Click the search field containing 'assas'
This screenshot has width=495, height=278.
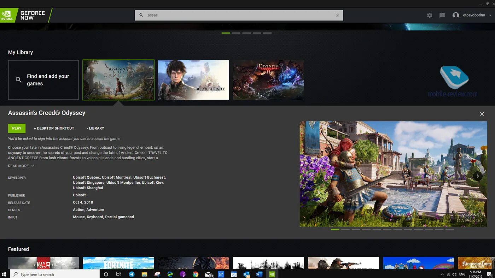pos(239,15)
